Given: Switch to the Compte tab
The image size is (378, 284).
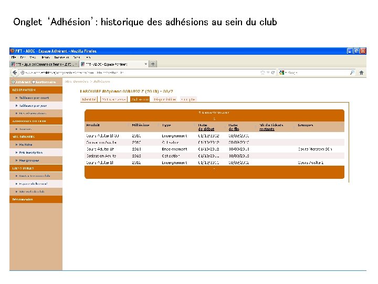Looking at the screenshot, I should tap(188, 99).
